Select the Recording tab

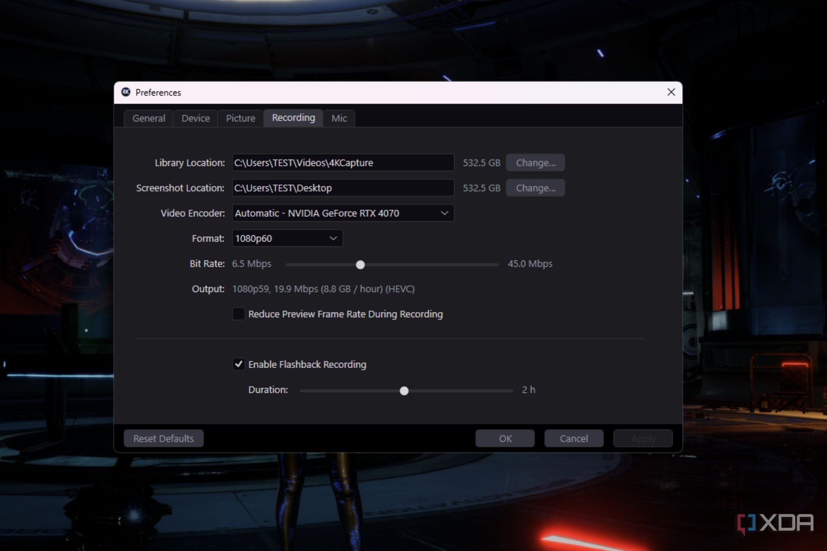click(293, 118)
